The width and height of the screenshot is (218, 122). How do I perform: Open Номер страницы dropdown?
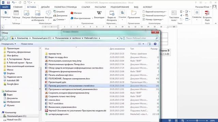(153, 20)
